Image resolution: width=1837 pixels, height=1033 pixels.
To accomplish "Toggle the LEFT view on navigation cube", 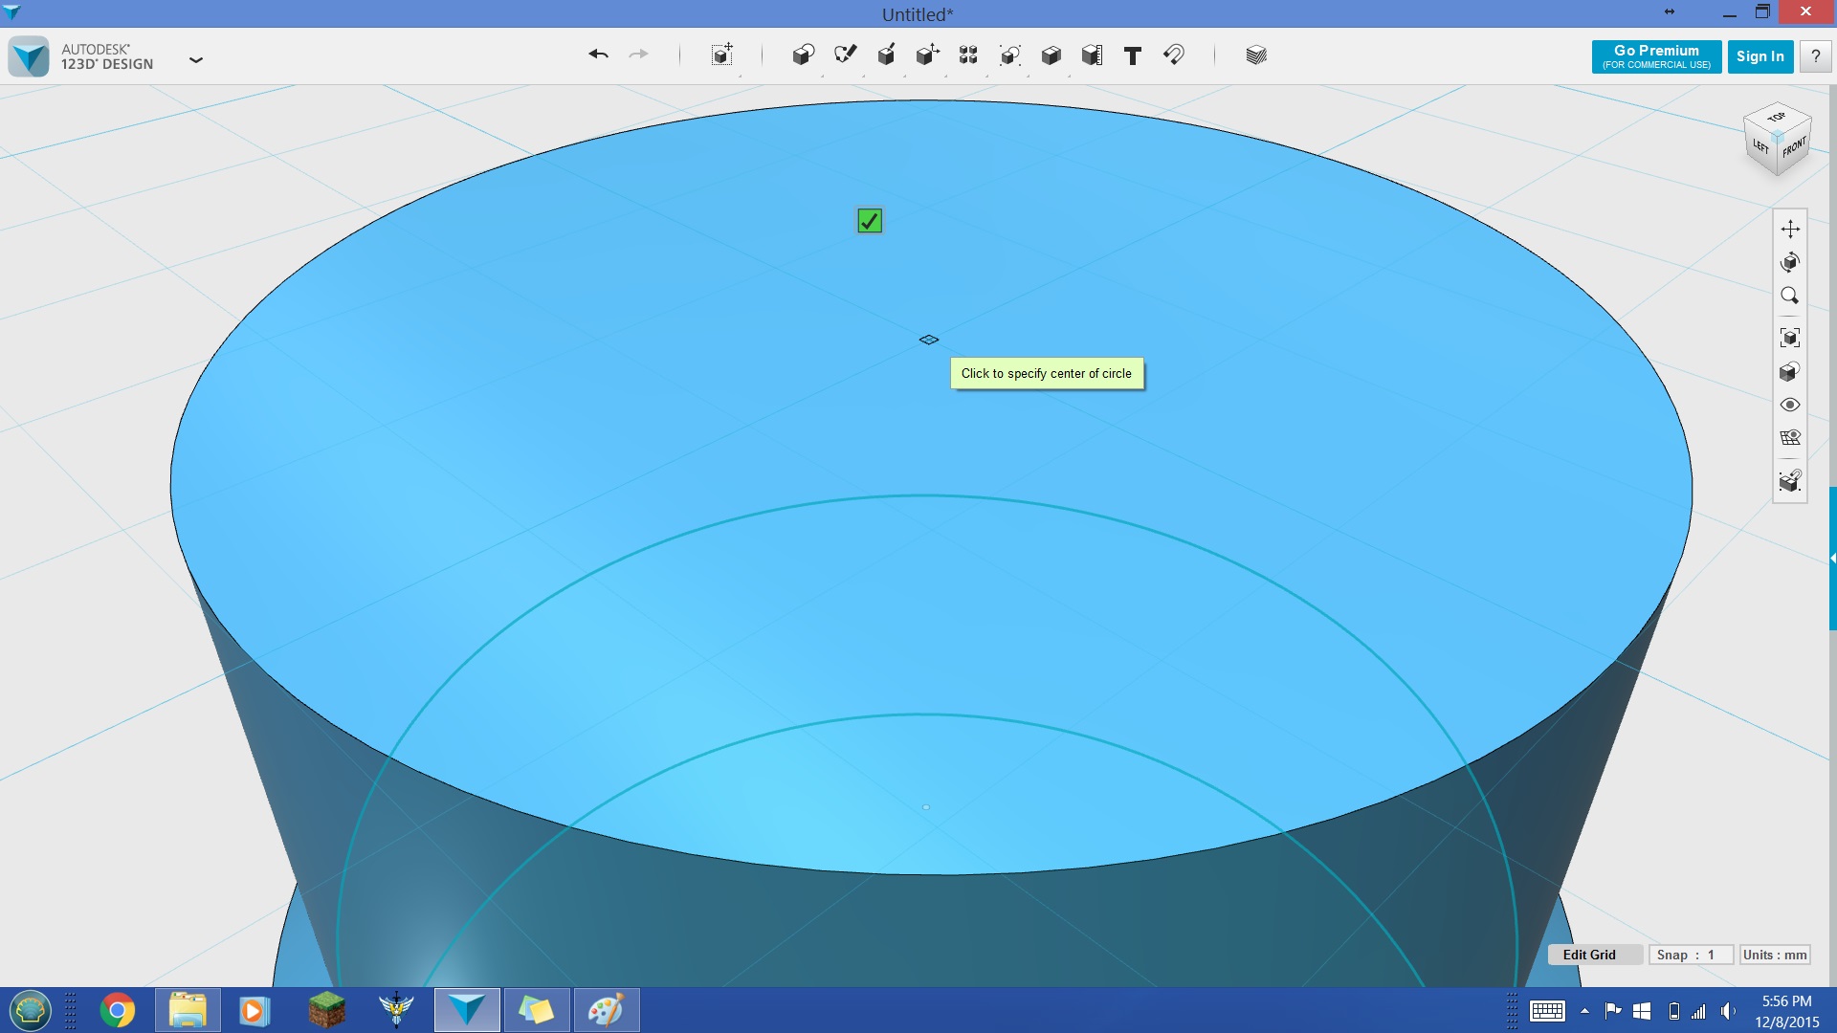I will 1758,145.
